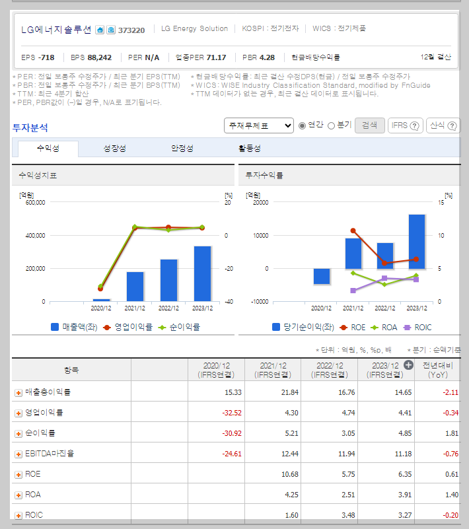The image size is (469, 529).
Task: Switch to the 성장성 tab
Action: click(x=115, y=149)
